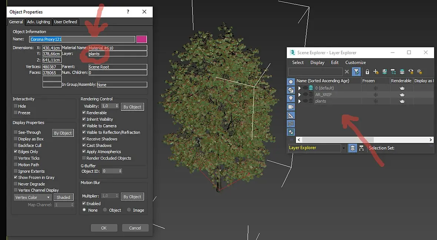The image size is (437, 240).
Task: Hide the AR_XREF layer using eye icon
Action: (305, 95)
